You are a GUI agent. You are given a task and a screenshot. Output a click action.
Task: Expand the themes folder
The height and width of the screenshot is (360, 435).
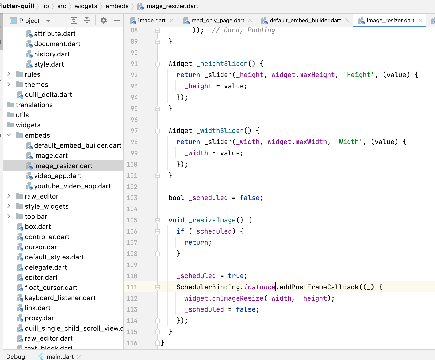coord(9,84)
